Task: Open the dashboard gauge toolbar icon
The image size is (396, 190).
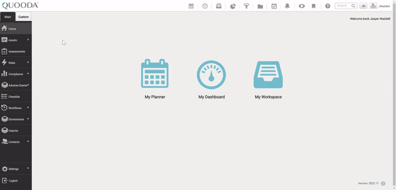Action: [205, 6]
